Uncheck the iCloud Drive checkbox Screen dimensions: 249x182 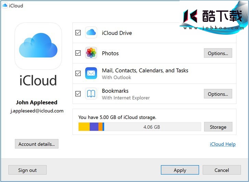click(x=78, y=33)
